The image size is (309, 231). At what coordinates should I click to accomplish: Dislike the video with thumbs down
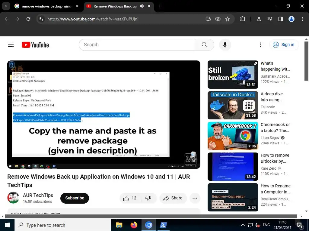click(x=148, y=198)
